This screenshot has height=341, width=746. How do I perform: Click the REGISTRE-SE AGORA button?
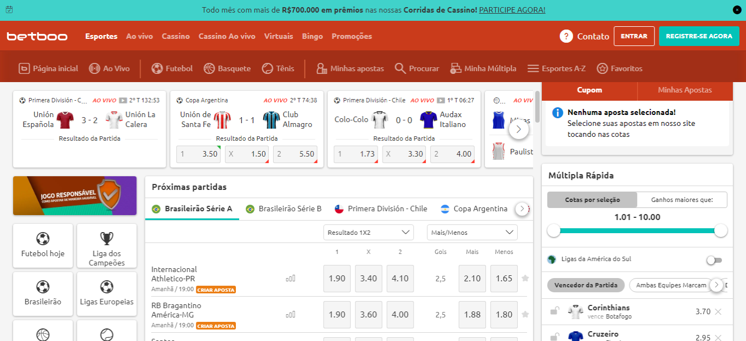(699, 36)
